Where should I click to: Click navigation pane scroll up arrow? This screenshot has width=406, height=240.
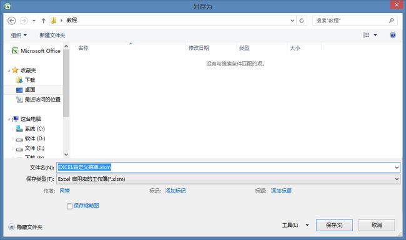66,46
